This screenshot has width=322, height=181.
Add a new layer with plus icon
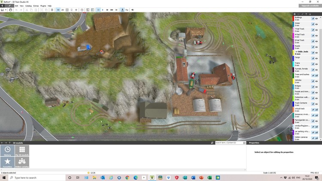click(x=295, y=14)
